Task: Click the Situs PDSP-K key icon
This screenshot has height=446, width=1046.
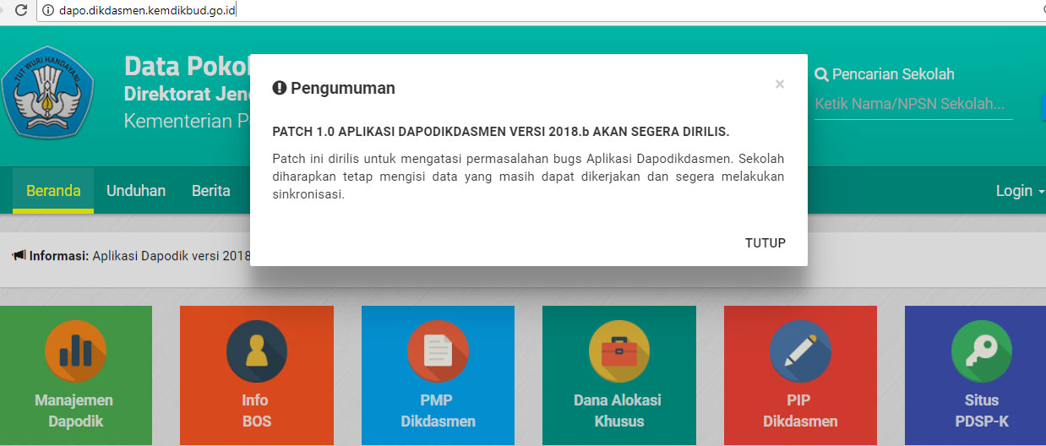Action: [x=981, y=351]
